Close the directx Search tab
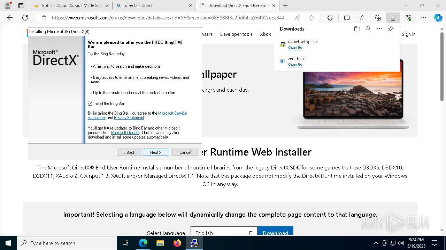This screenshot has height=250, width=446. click(x=190, y=6)
